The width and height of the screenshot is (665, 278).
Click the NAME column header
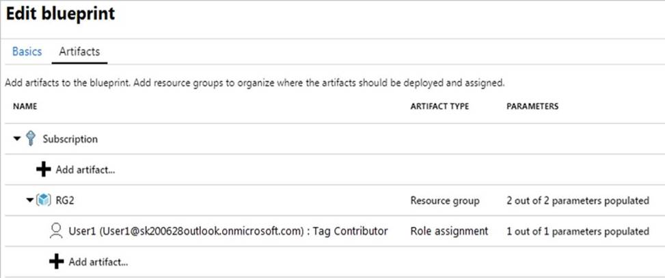(x=25, y=106)
